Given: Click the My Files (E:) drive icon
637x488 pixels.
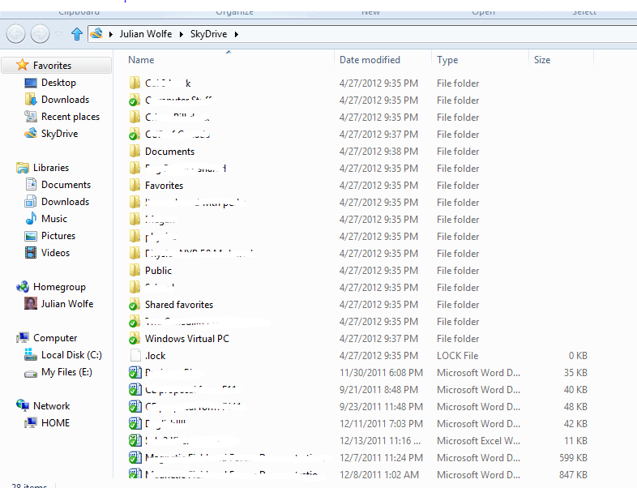Looking at the screenshot, I should pyautogui.click(x=31, y=374).
